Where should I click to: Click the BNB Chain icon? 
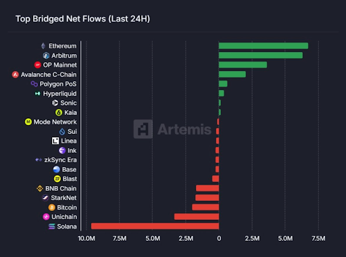point(40,189)
